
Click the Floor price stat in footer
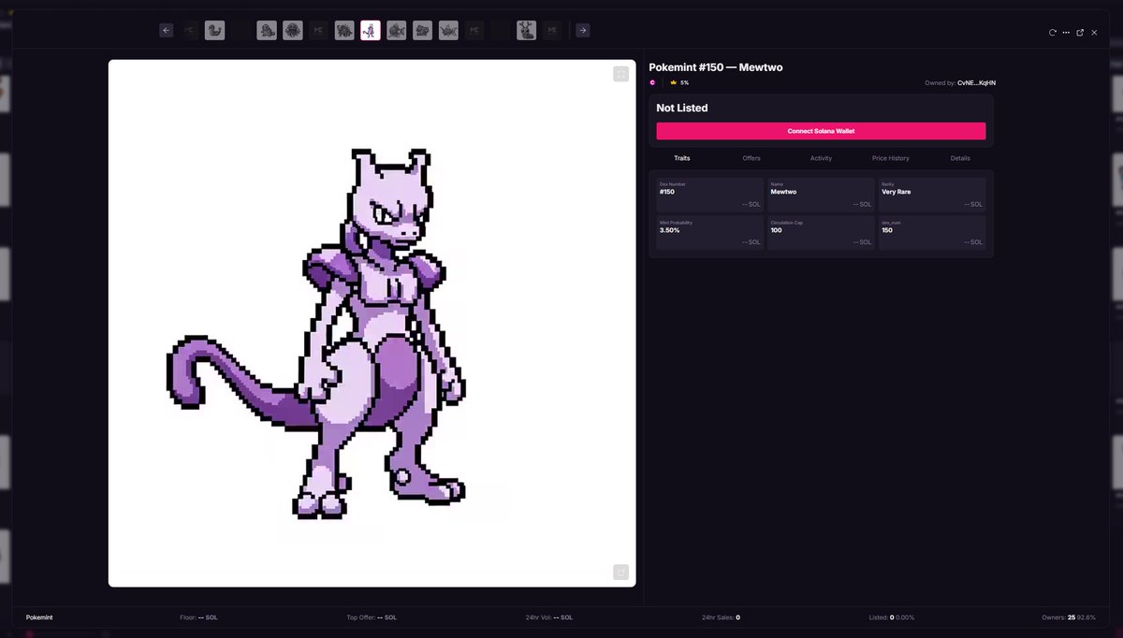pos(198,617)
